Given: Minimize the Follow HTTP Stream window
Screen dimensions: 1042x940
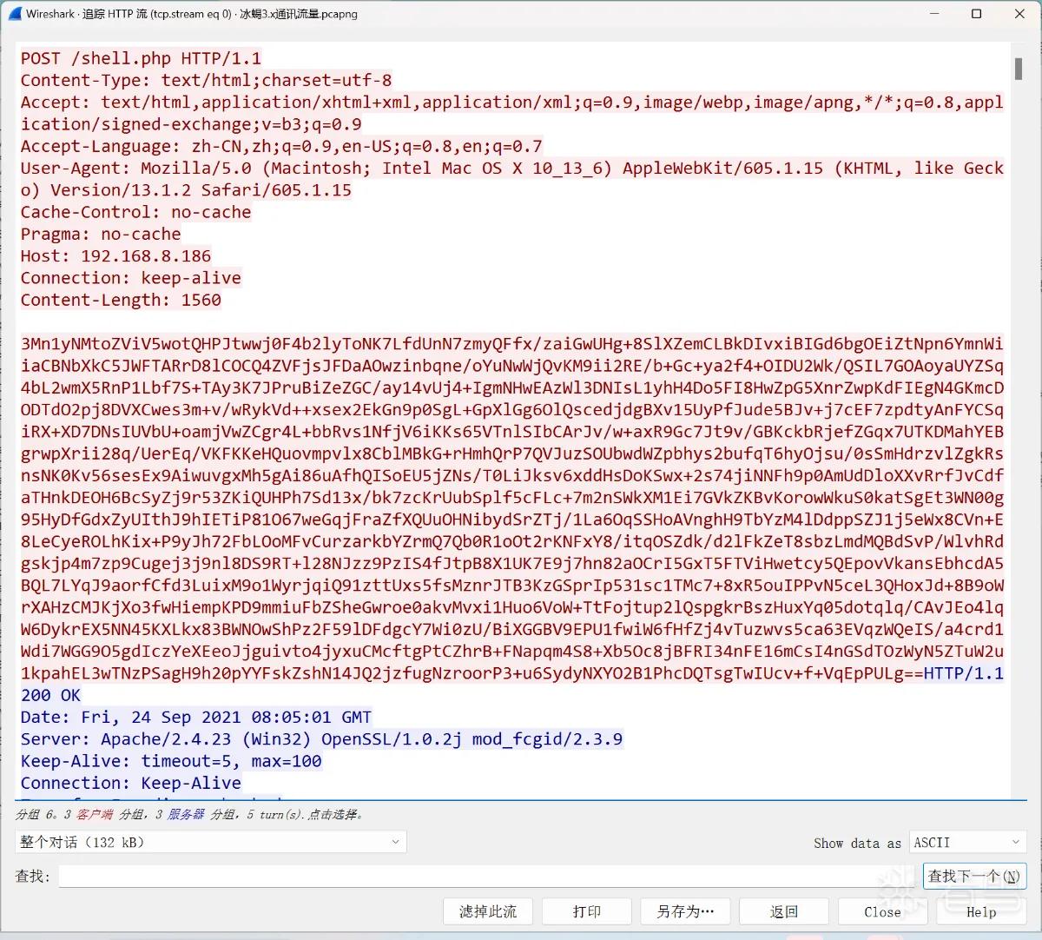Looking at the screenshot, I should 935,14.
